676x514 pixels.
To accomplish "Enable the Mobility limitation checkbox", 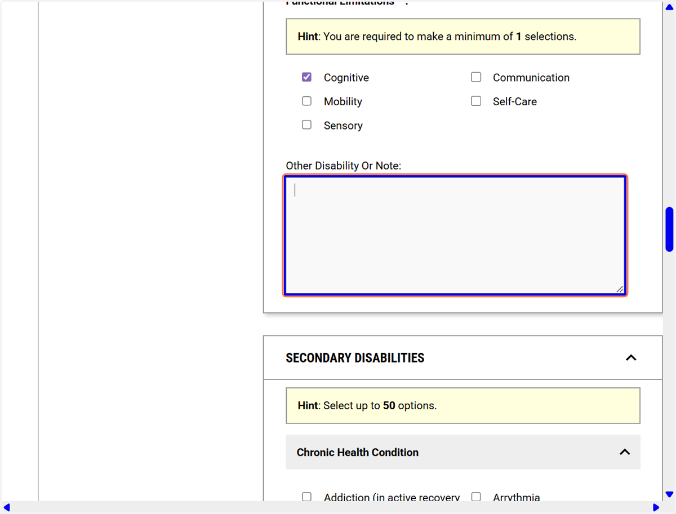I will click(306, 101).
